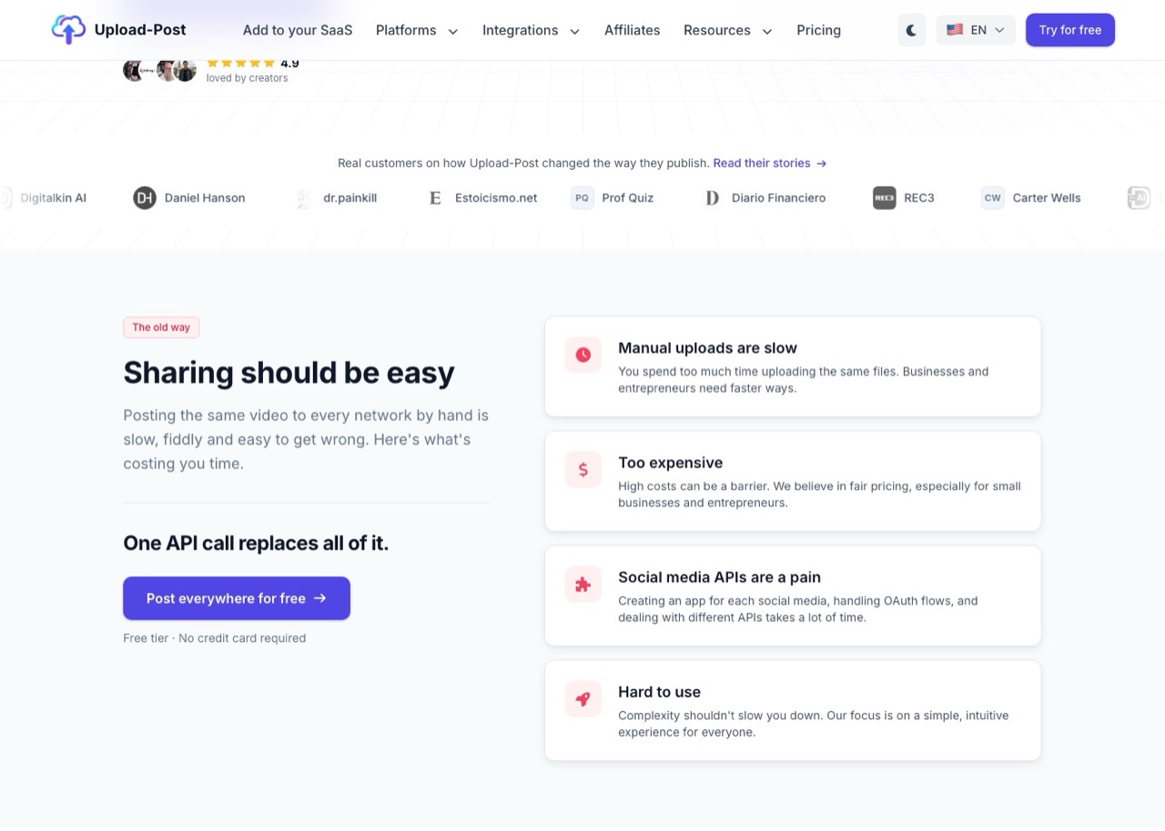The height and width of the screenshot is (831, 1165).
Task: Click Post everywhere for free button
Action: coord(237,598)
